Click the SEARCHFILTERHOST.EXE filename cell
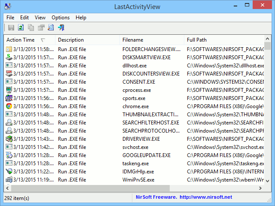 click(151, 123)
